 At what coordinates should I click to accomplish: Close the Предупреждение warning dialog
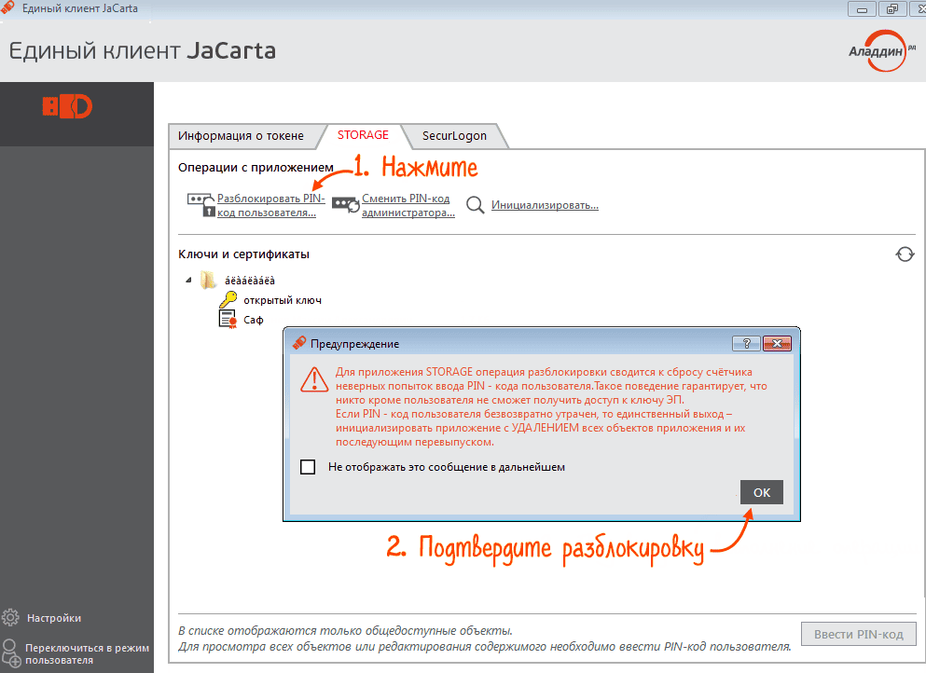776,343
